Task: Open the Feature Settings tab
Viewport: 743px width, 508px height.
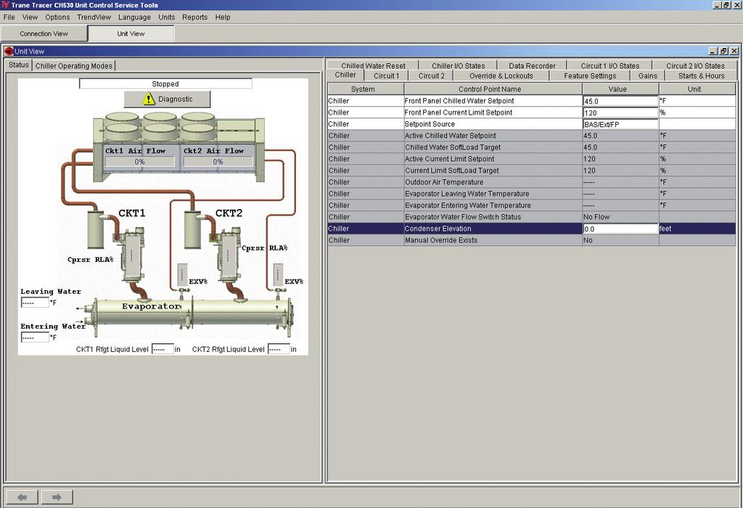Action: click(590, 75)
